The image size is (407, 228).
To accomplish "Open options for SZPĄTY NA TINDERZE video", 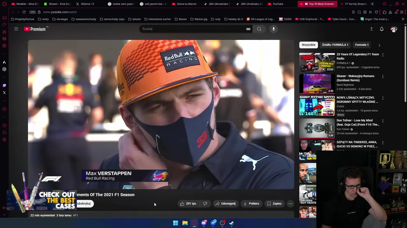I will 383,143.
